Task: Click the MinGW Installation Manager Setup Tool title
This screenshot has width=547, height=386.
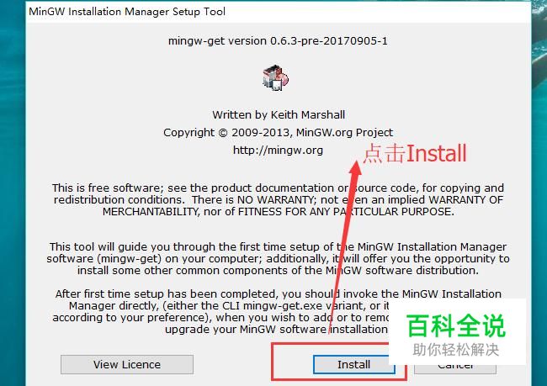Action: tap(127, 12)
